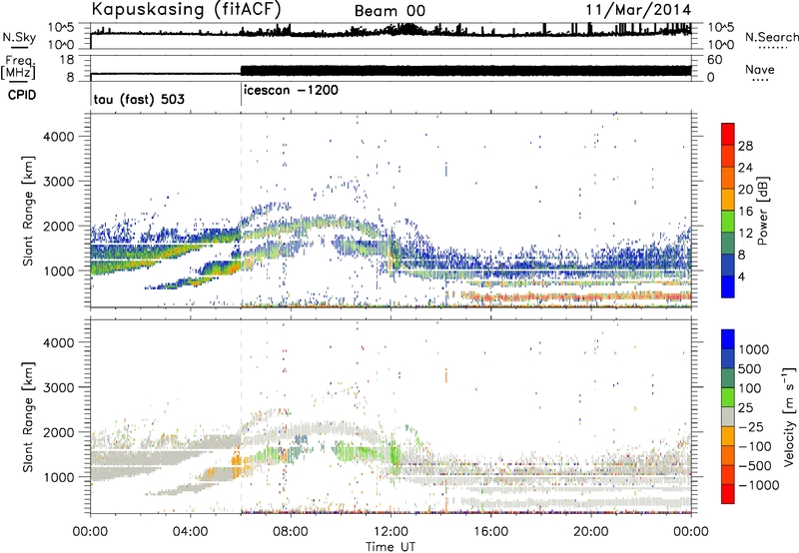Click the '12:00' time tick label

point(391,532)
